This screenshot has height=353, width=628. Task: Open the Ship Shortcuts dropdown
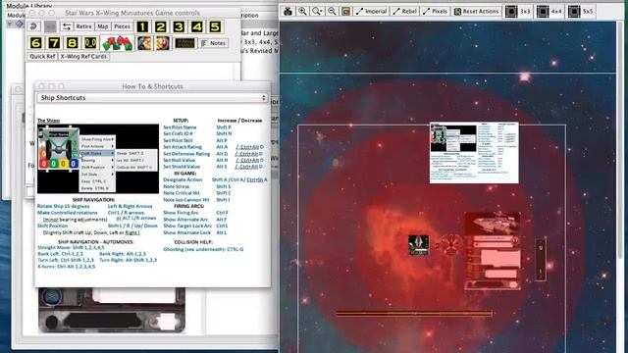152,98
